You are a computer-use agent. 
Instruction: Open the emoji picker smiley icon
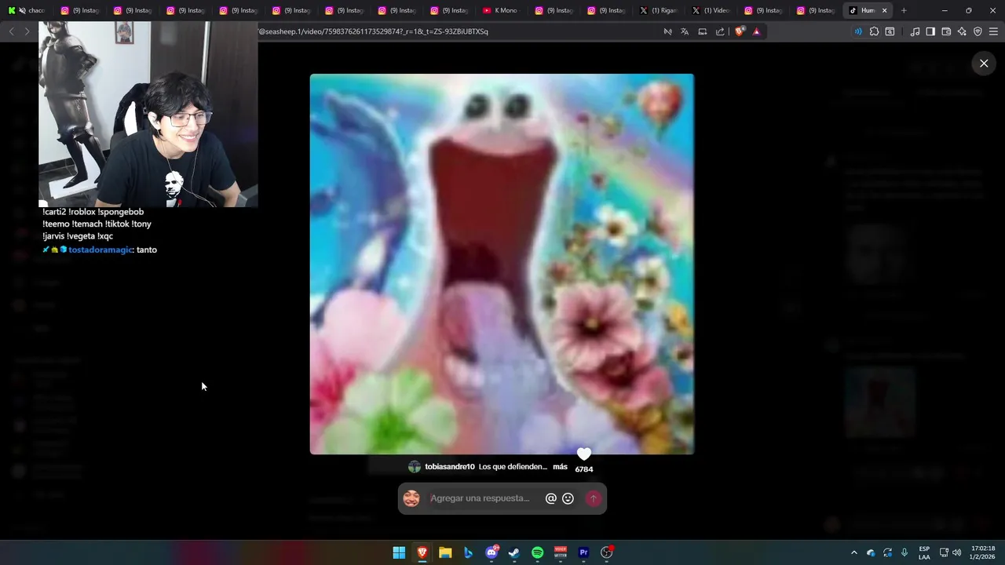pos(568,498)
